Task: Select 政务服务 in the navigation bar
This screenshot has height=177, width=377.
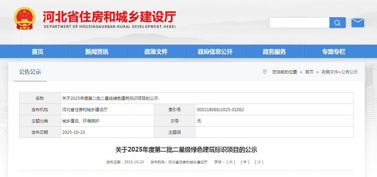Action: click(x=274, y=51)
